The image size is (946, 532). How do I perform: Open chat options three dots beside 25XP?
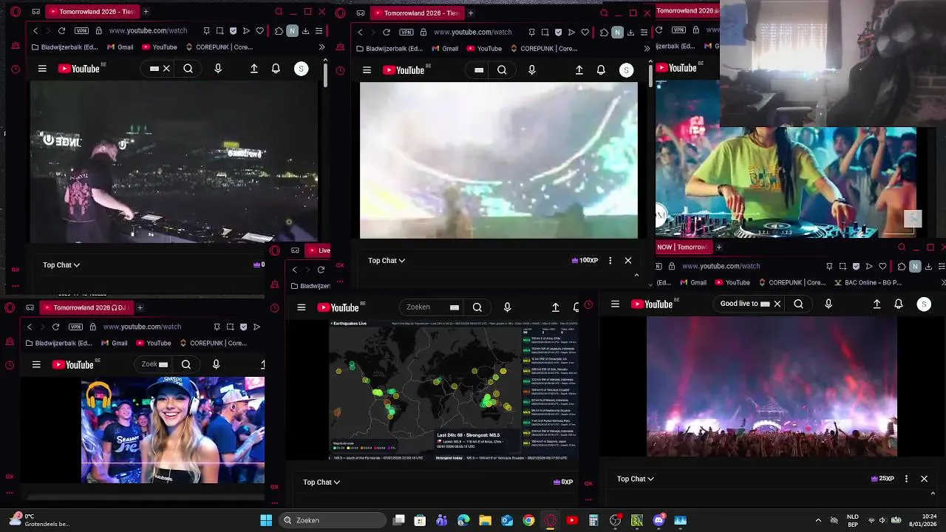pyautogui.click(x=906, y=479)
